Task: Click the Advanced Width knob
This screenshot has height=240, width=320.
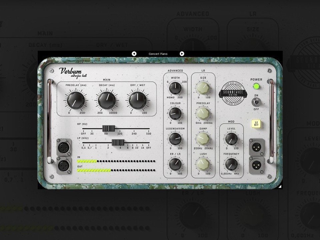Action: coord(175,88)
